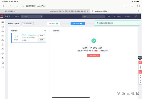Image resolution: width=142 pixels, height=99 pixels.
Task: Switch to the ModelArts_AI开发平台 tab
Action: coord(69,11)
